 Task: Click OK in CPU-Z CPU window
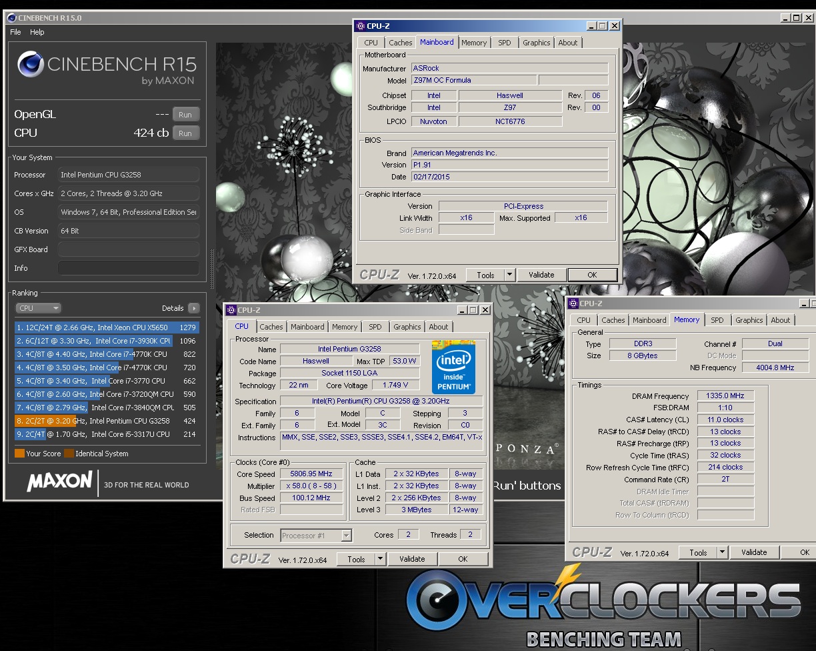463,559
